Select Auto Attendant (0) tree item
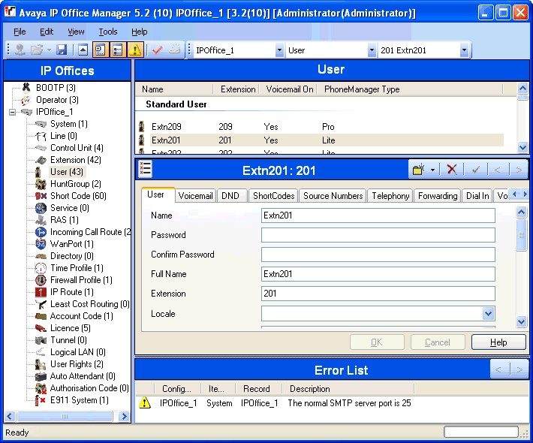This screenshot has width=533, height=443. coord(83,376)
